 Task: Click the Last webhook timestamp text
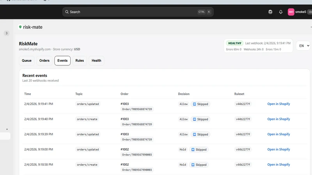[268, 43]
